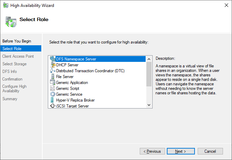Open Configure High Availability step

coord(14,88)
